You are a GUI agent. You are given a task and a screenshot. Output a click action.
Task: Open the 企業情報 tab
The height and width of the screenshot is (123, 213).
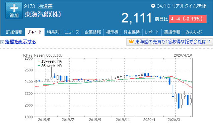[x=93, y=32]
